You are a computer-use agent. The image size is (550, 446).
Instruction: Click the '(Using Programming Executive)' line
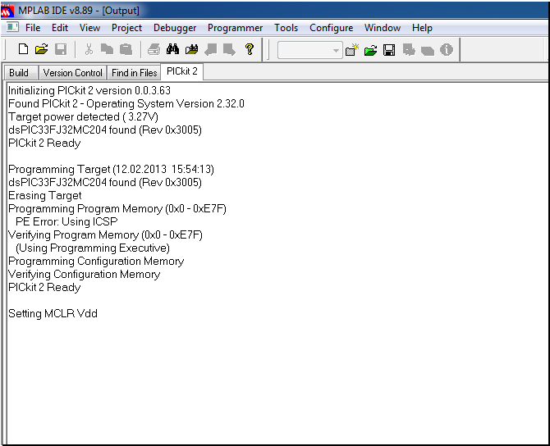(93, 248)
